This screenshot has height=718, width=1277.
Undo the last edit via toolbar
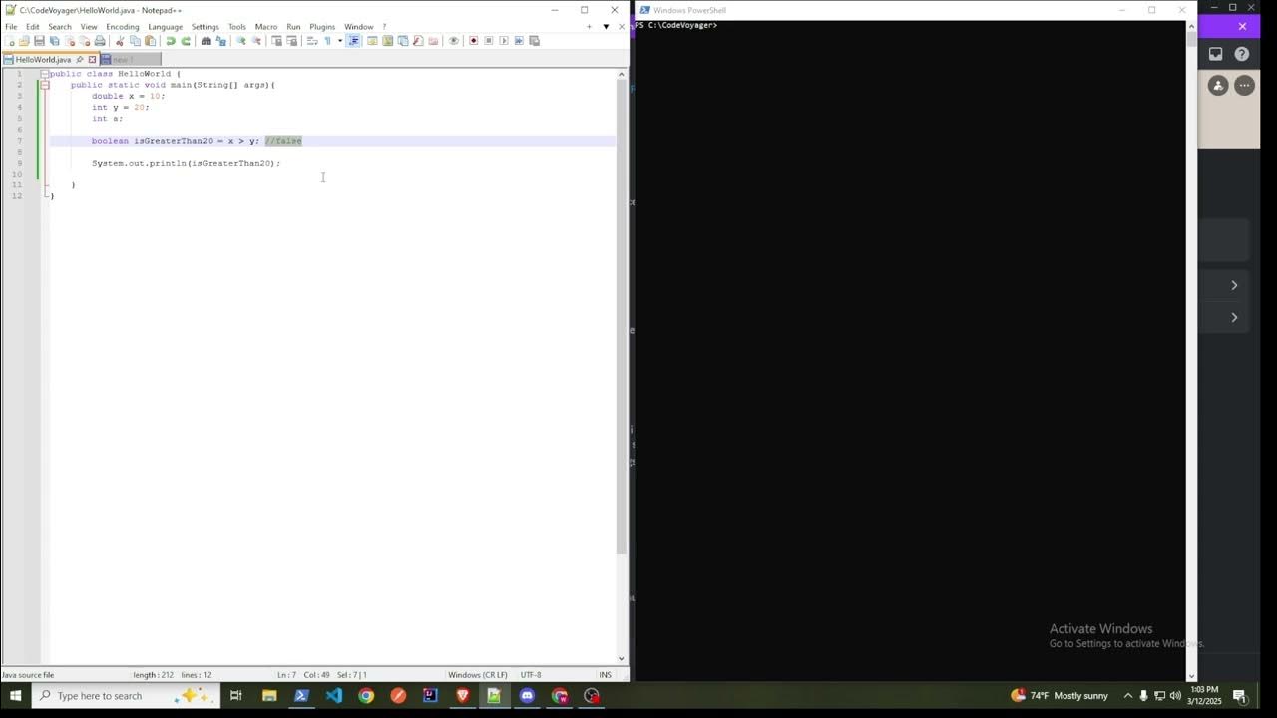pos(171,41)
